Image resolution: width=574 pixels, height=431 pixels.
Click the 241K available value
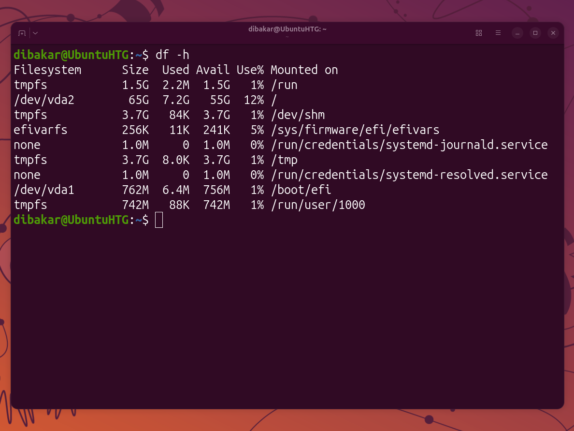[x=217, y=130]
